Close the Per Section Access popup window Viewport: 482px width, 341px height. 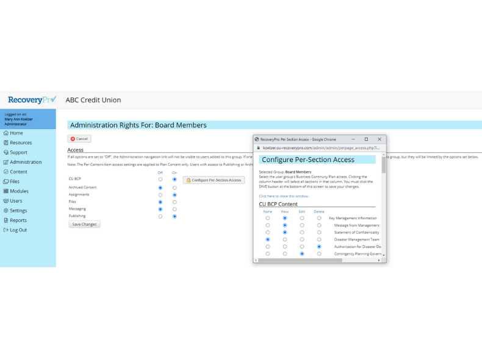coord(379,139)
